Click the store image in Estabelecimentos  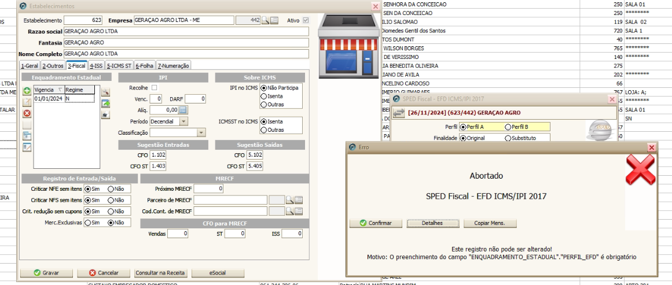coord(348,46)
